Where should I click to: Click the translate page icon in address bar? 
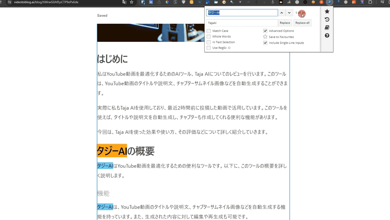tap(124, 2)
